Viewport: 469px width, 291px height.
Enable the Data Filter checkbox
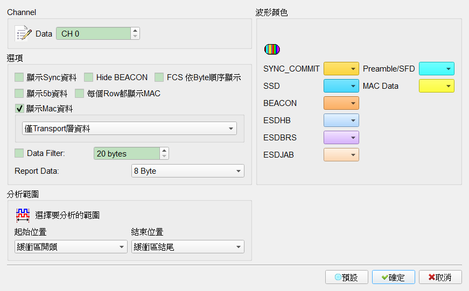[x=19, y=153]
